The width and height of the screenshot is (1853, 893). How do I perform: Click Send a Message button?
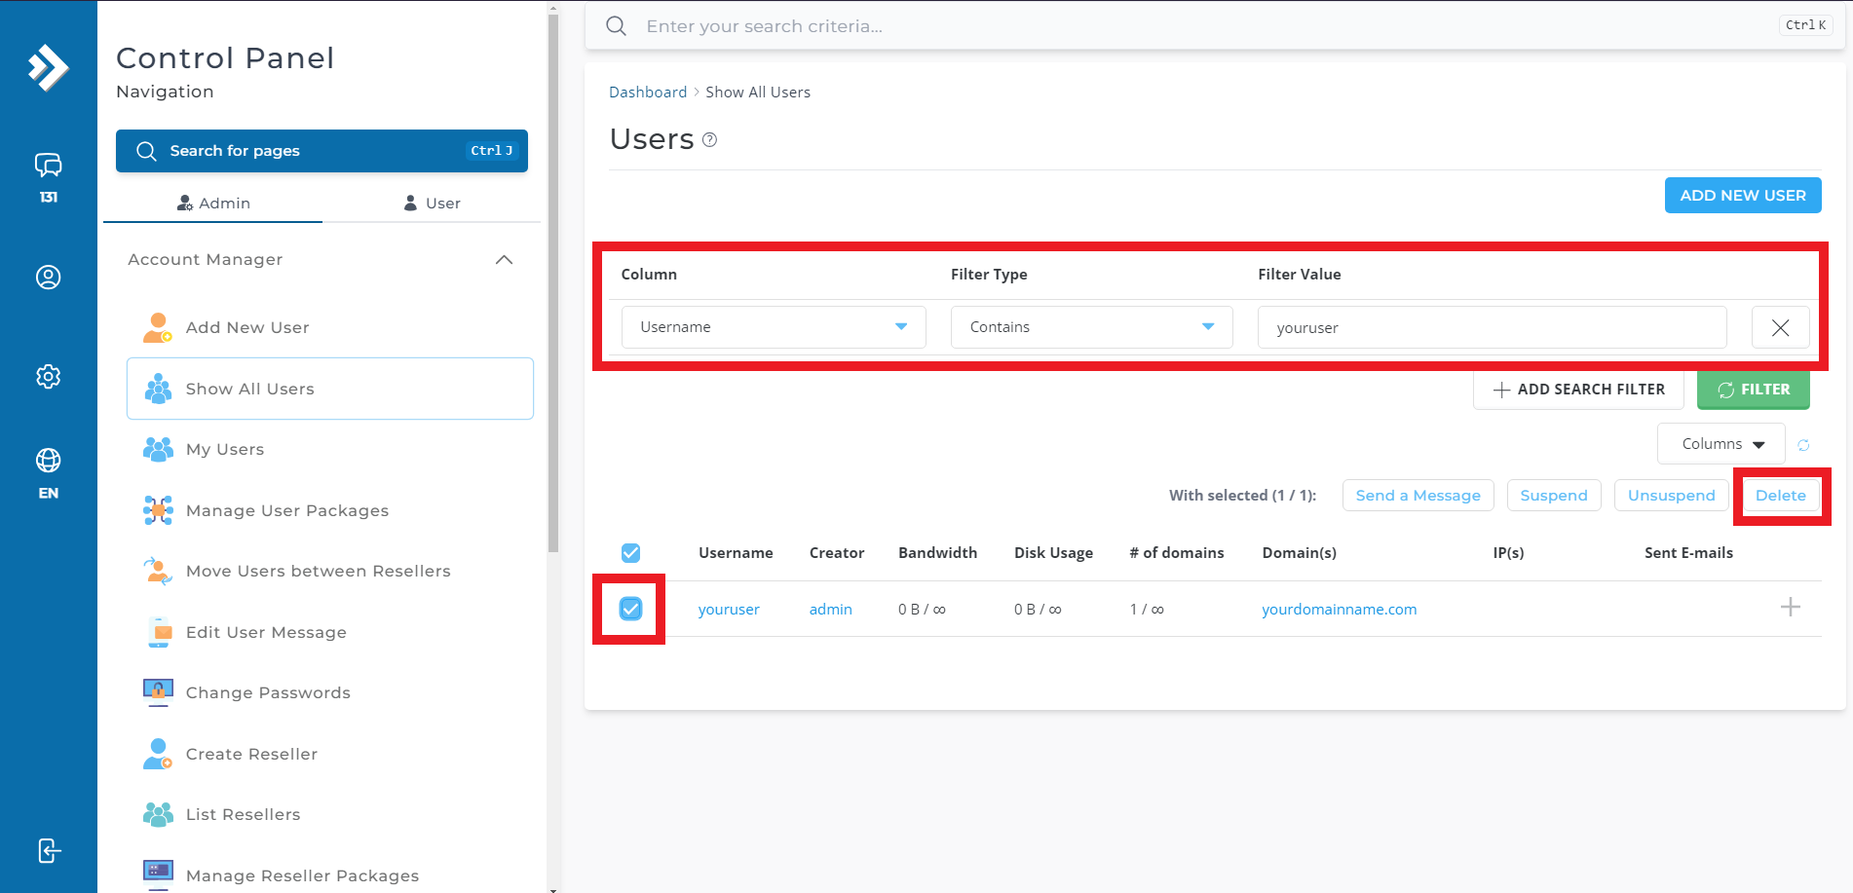1418,495
